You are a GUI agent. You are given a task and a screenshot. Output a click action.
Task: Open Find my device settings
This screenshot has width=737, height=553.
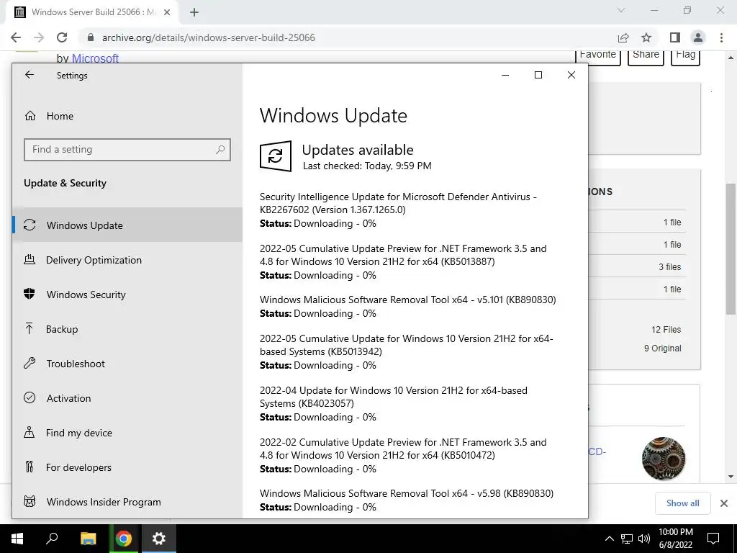(127, 433)
